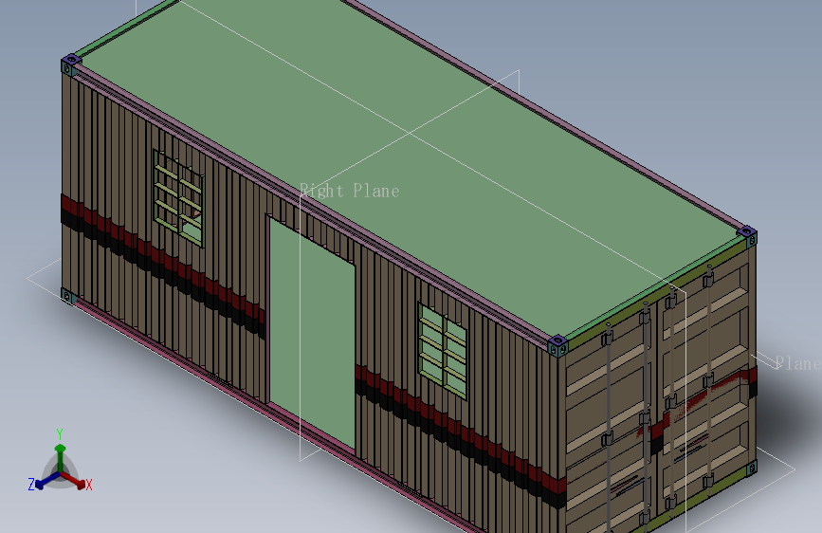Click the XYZ orientation triad
Viewport: 822px width, 533px height.
pyautogui.click(x=60, y=462)
